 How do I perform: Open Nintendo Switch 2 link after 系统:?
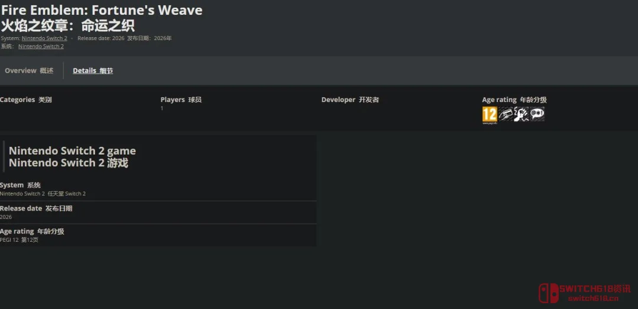click(41, 46)
